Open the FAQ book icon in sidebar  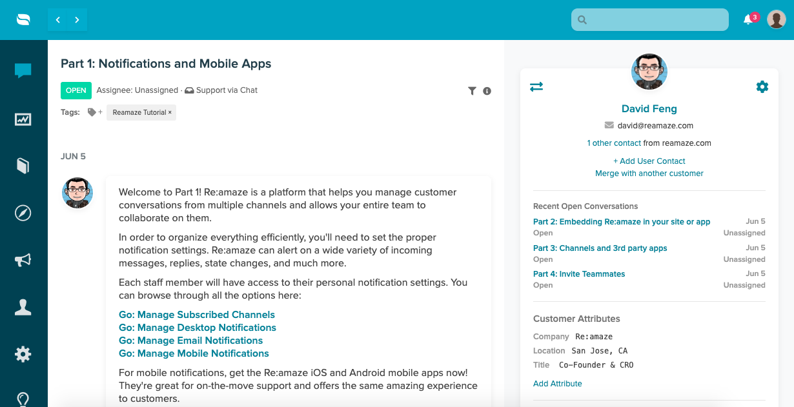pyautogui.click(x=23, y=166)
